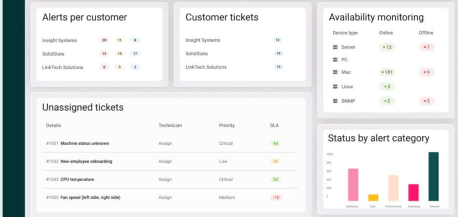
Task: Click LinkTech Solutions red alert badge 6
Action: 104,67
